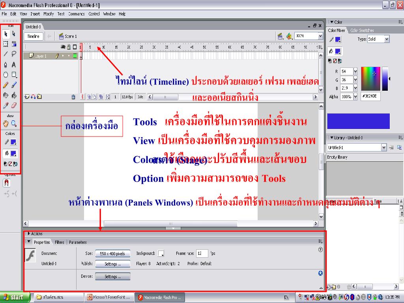This screenshot has width=404, height=303.
Task: Toggle Snap to Objects magnet option
Action: point(6,183)
